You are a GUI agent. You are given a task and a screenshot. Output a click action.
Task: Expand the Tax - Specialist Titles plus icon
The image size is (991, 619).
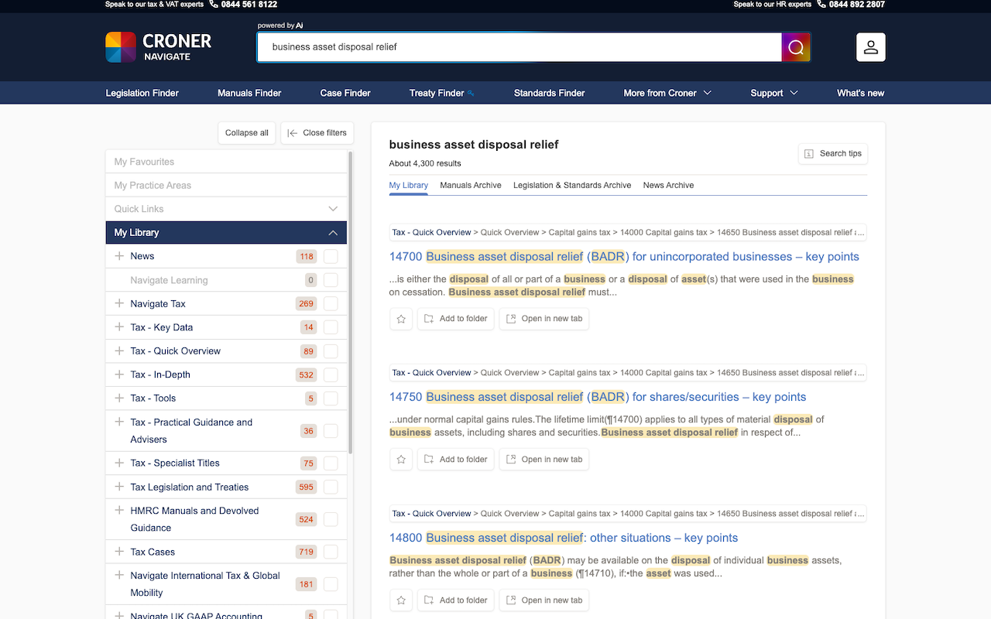[119, 463]
